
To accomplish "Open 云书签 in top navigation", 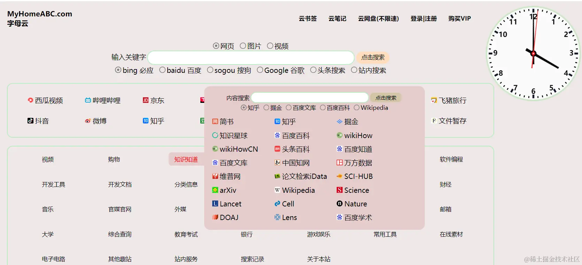I will [x=308, y=18].
